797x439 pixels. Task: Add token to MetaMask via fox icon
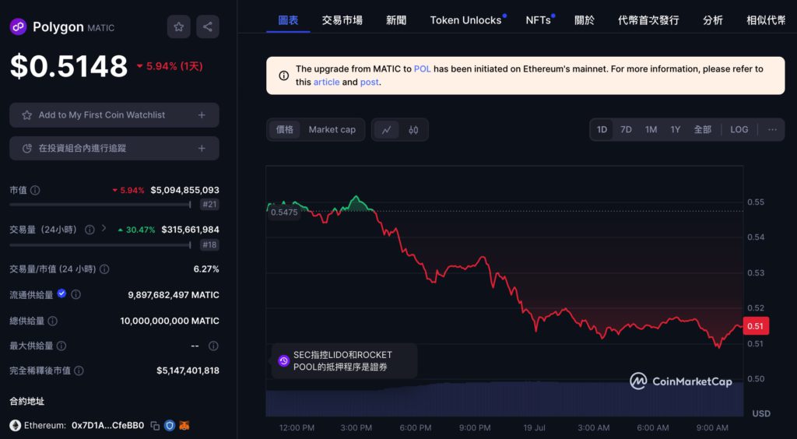184,425
